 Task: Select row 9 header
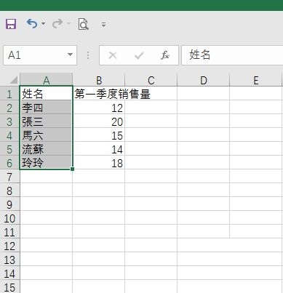pyautogui.click(x=9, y=204)
